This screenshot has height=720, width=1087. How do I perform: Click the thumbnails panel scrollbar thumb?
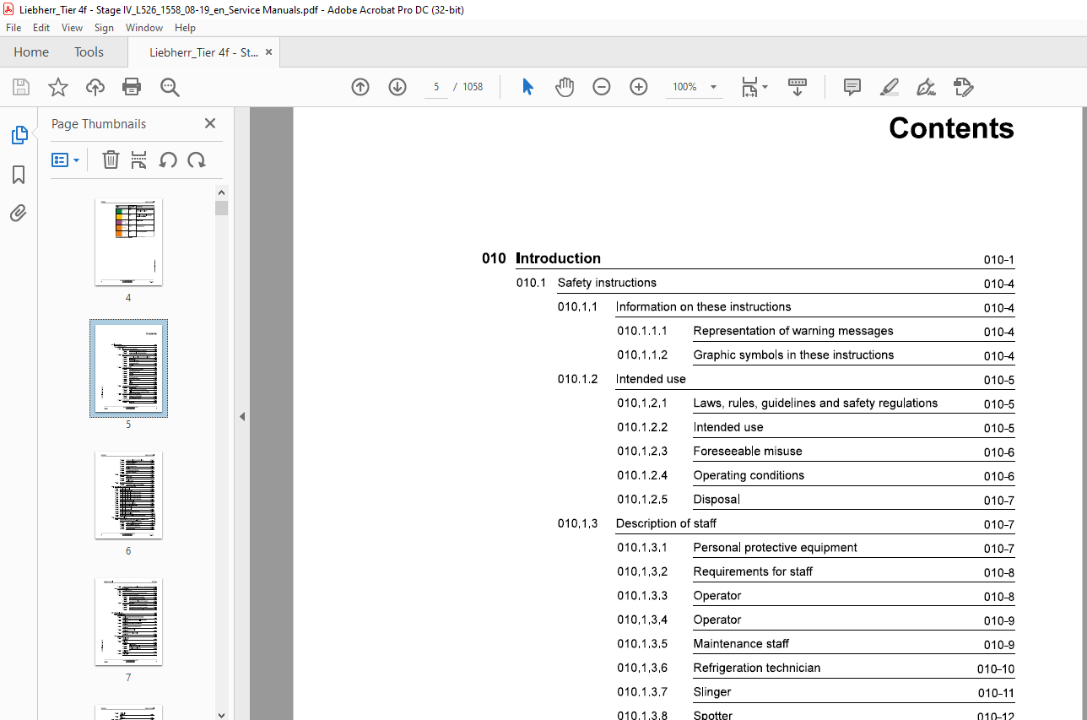tap(221, 208)
